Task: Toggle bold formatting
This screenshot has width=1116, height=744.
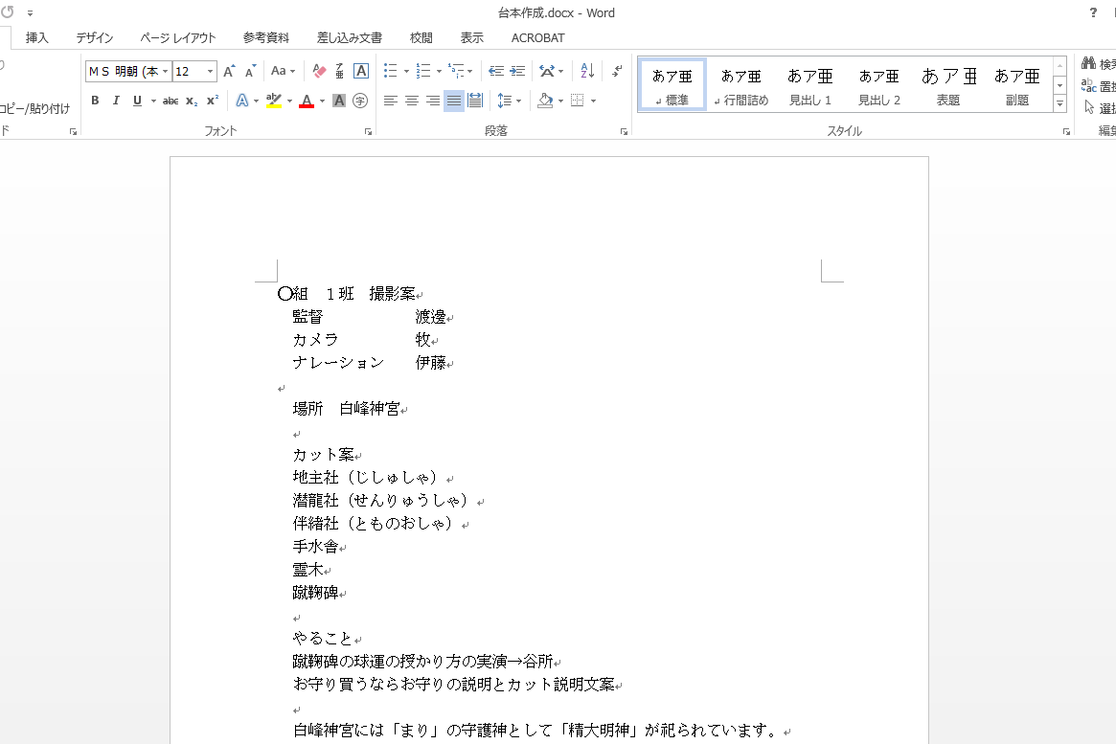Action: coord(95,101)
